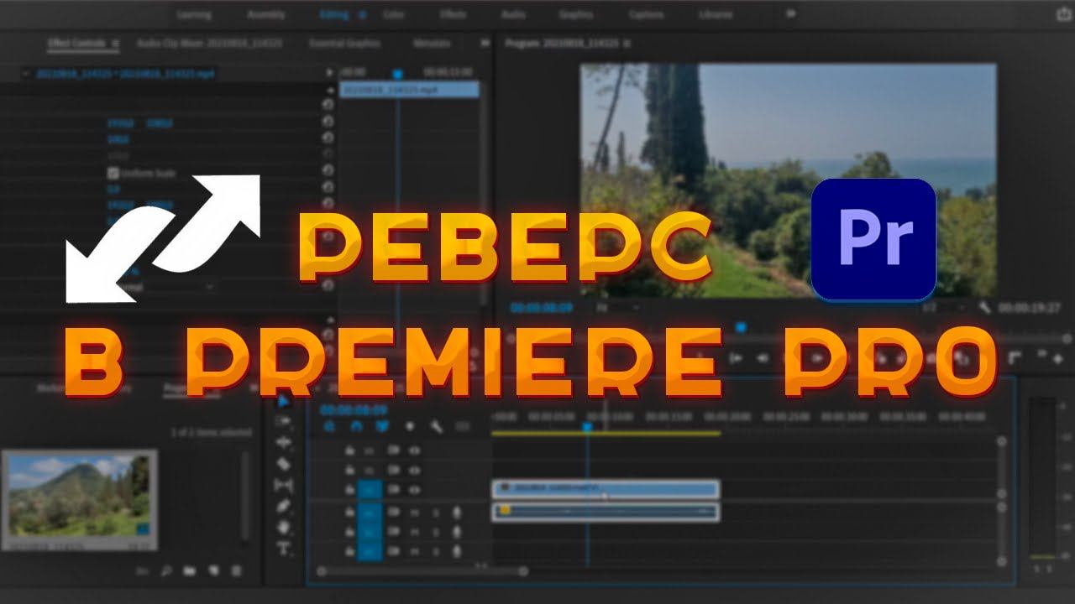1075x604 pixels.
Task: Collapse the Effect Controls clip header arrow
Action: [27, 74]
